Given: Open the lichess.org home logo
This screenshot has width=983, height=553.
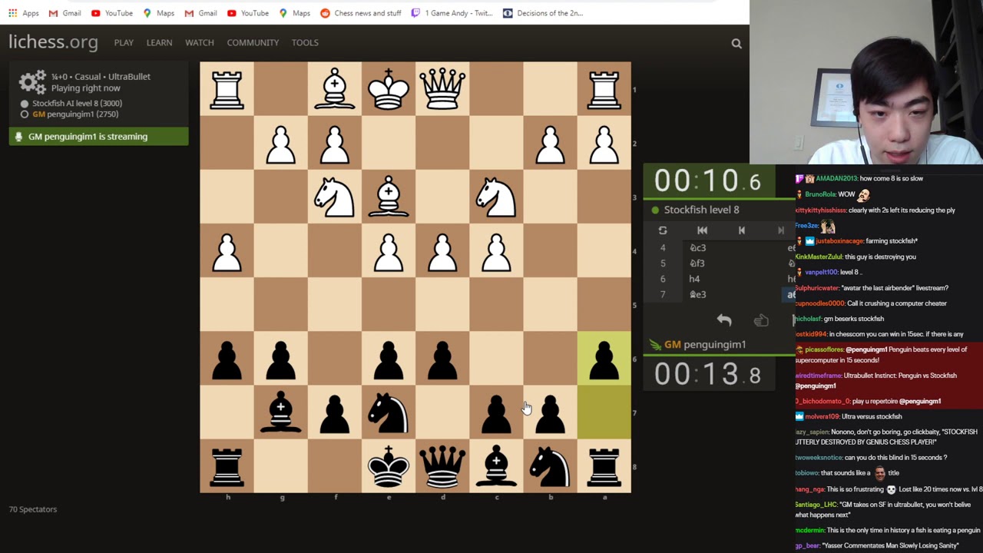Looking at the screenshot, I should pyautogui.click(x=53, y=42).
